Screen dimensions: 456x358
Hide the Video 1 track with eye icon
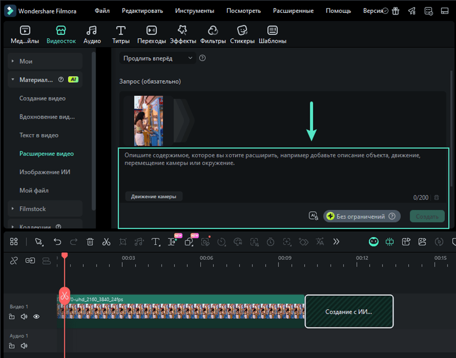pos(36,317)
